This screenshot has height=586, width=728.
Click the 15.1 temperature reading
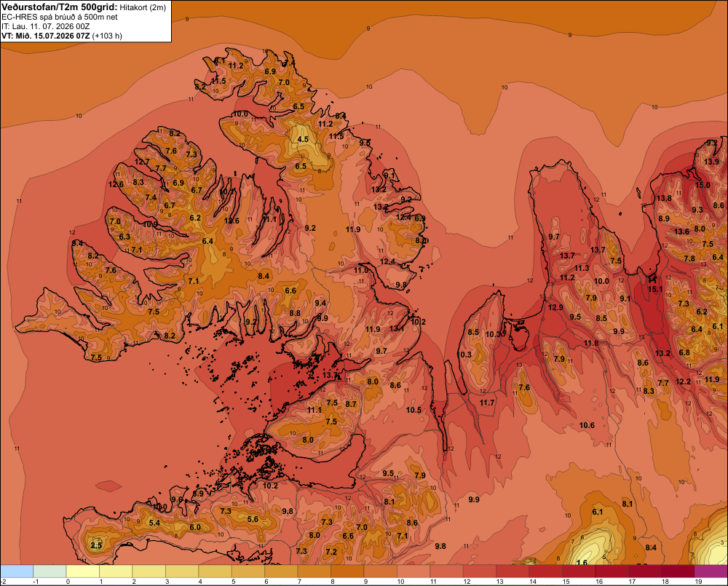tap(655, 289)
